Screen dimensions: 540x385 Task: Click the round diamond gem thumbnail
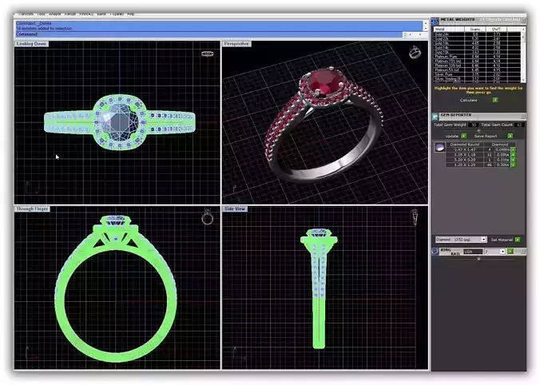[440, 148]
